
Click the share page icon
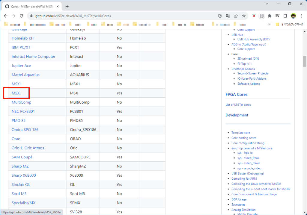point(236,16)
